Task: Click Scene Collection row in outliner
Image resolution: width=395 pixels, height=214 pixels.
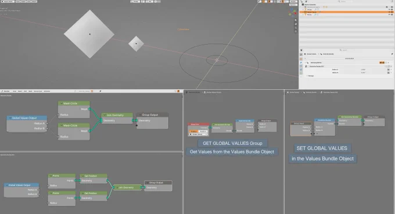Action: click(x=347, y=5)
